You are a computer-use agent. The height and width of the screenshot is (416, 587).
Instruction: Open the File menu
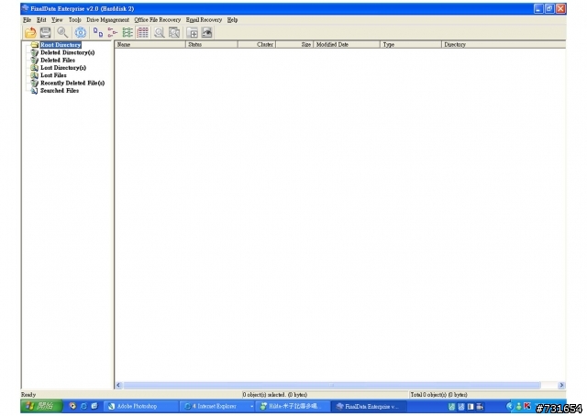coord(27,20)
